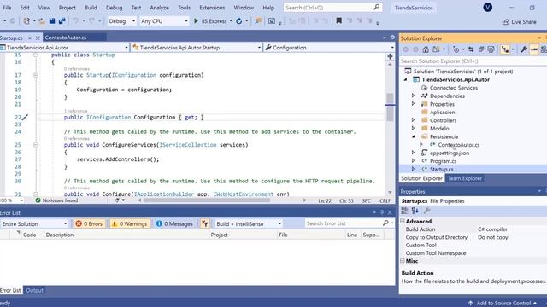Close the Startup.cs tab

38,38
